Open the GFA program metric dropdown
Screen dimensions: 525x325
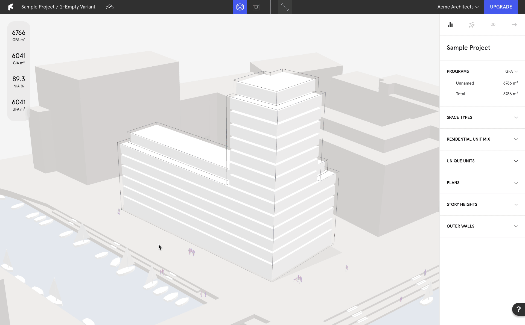511,71
